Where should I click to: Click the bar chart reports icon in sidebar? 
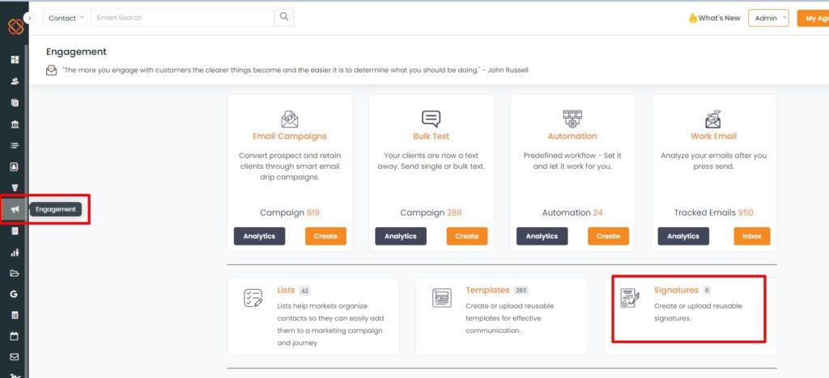15,252
